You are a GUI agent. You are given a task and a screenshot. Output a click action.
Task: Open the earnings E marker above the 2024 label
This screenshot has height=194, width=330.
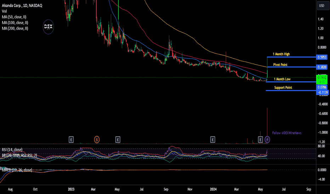pos(212,139)
